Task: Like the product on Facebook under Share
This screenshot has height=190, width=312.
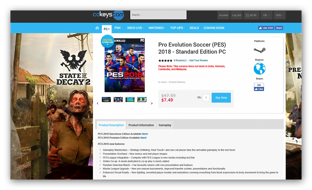Action: (259, 89)
